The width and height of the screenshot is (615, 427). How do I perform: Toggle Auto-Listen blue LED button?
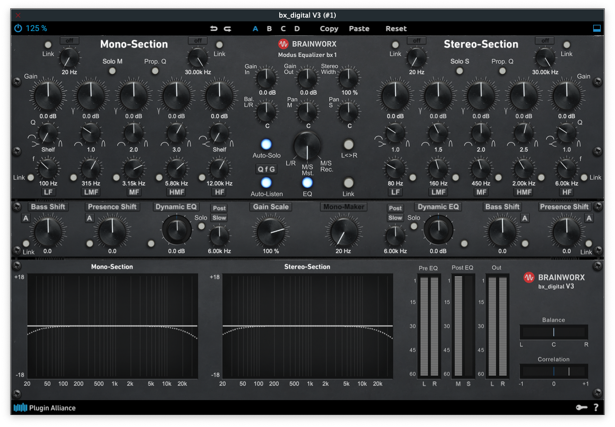point(266,183)
